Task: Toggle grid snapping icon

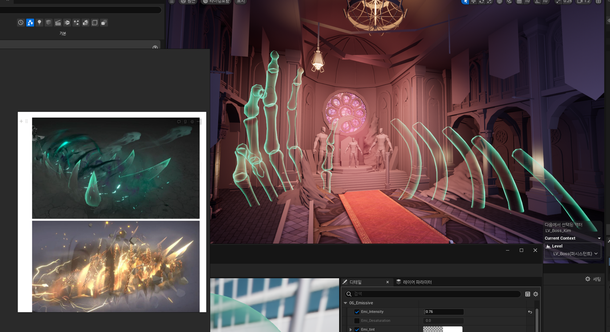Action: click(519, 2)
